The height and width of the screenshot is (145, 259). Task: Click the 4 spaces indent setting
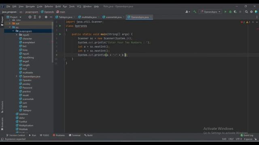coord(248,139)
